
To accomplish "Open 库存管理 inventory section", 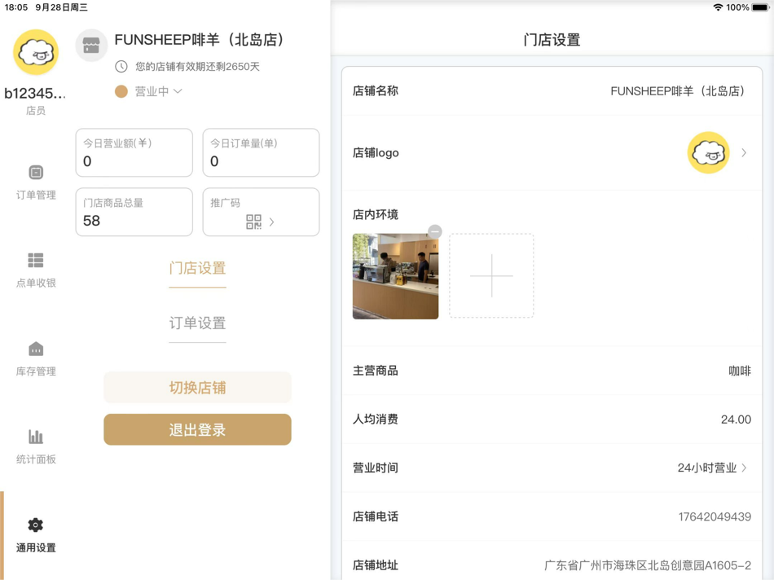I will coord(36,359).
